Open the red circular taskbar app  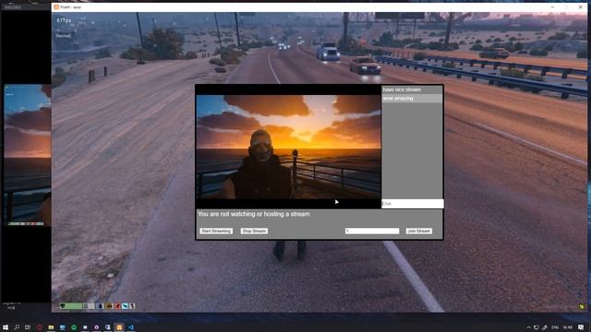click(x=39, y=327)
